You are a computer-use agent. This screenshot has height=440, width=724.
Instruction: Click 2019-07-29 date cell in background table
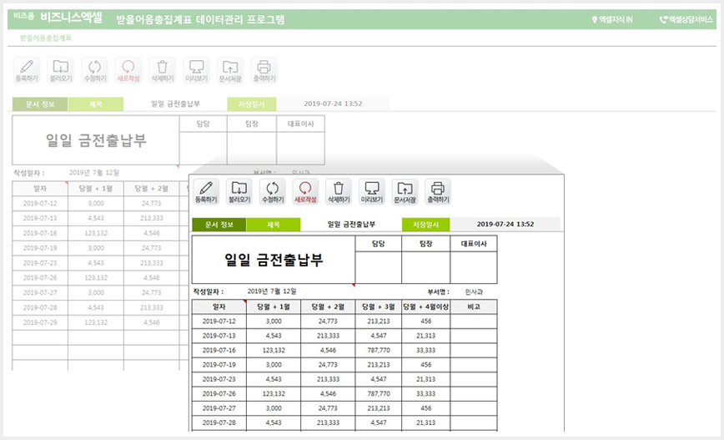[40, 322]
